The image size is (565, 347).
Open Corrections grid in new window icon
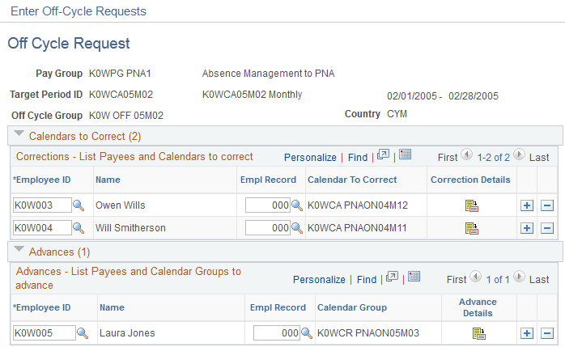coord(383,154)
